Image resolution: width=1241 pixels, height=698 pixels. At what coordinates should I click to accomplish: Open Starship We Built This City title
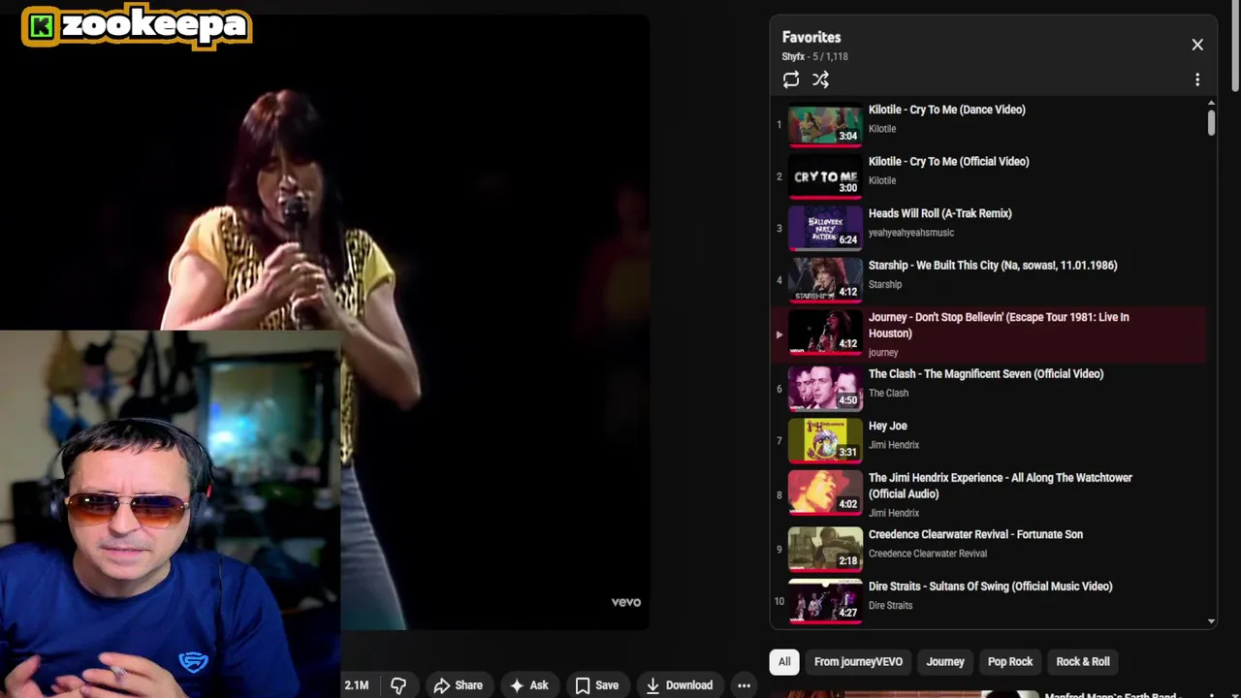(x=993, y=266)
